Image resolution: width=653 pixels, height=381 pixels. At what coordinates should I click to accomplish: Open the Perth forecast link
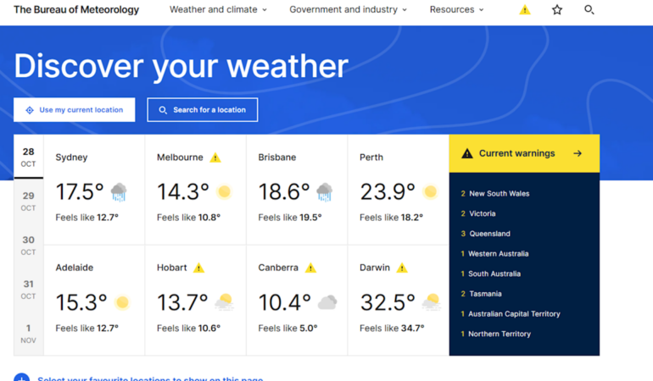pos(371,157)
